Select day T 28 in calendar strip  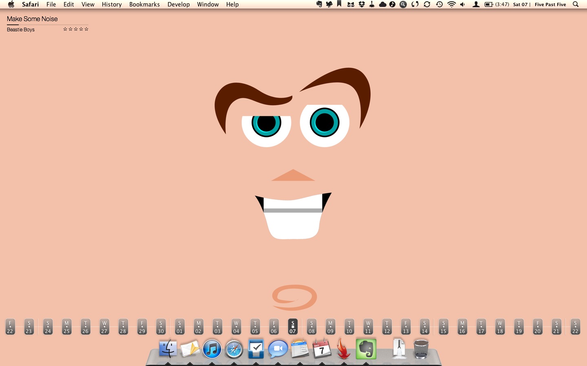pos(123,327)
